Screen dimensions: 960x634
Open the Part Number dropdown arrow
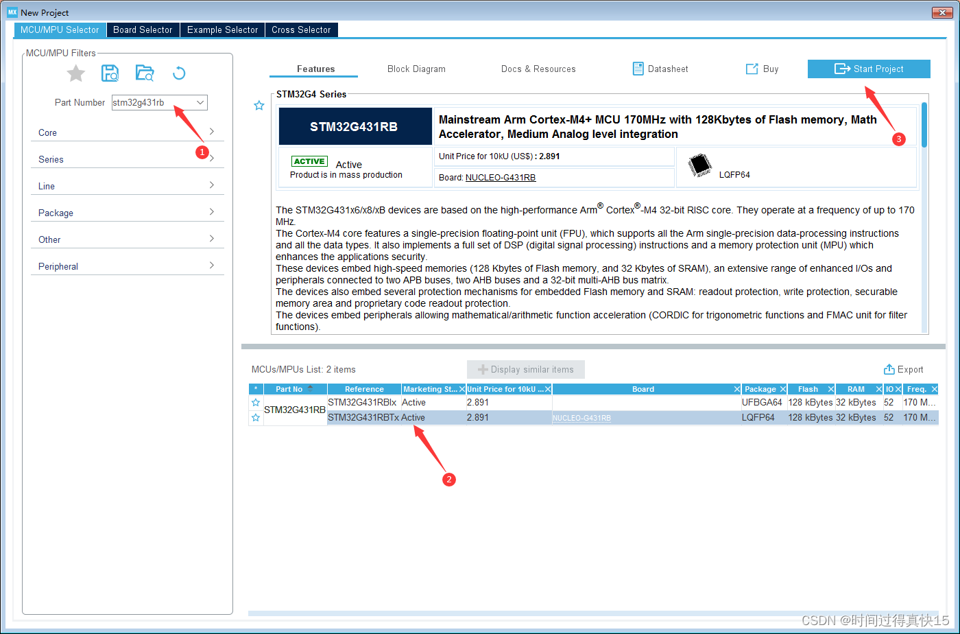tap(200, 102)
